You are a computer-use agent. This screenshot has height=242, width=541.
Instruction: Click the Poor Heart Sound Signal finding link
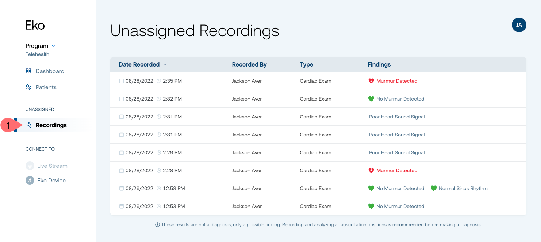(397, 117)
